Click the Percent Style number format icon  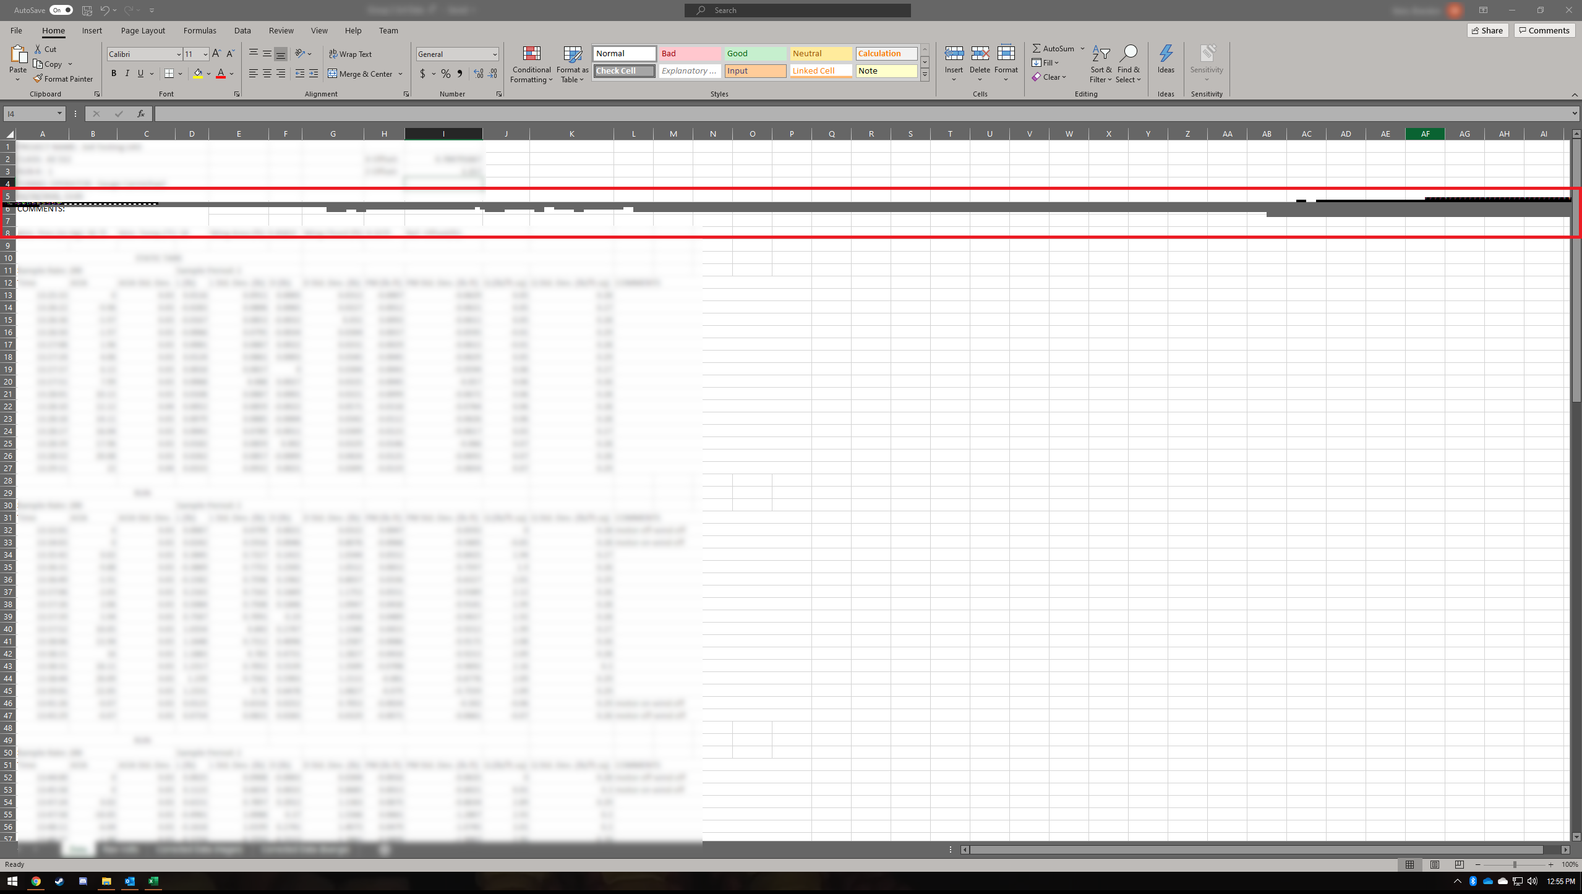[x=445, y=74]
